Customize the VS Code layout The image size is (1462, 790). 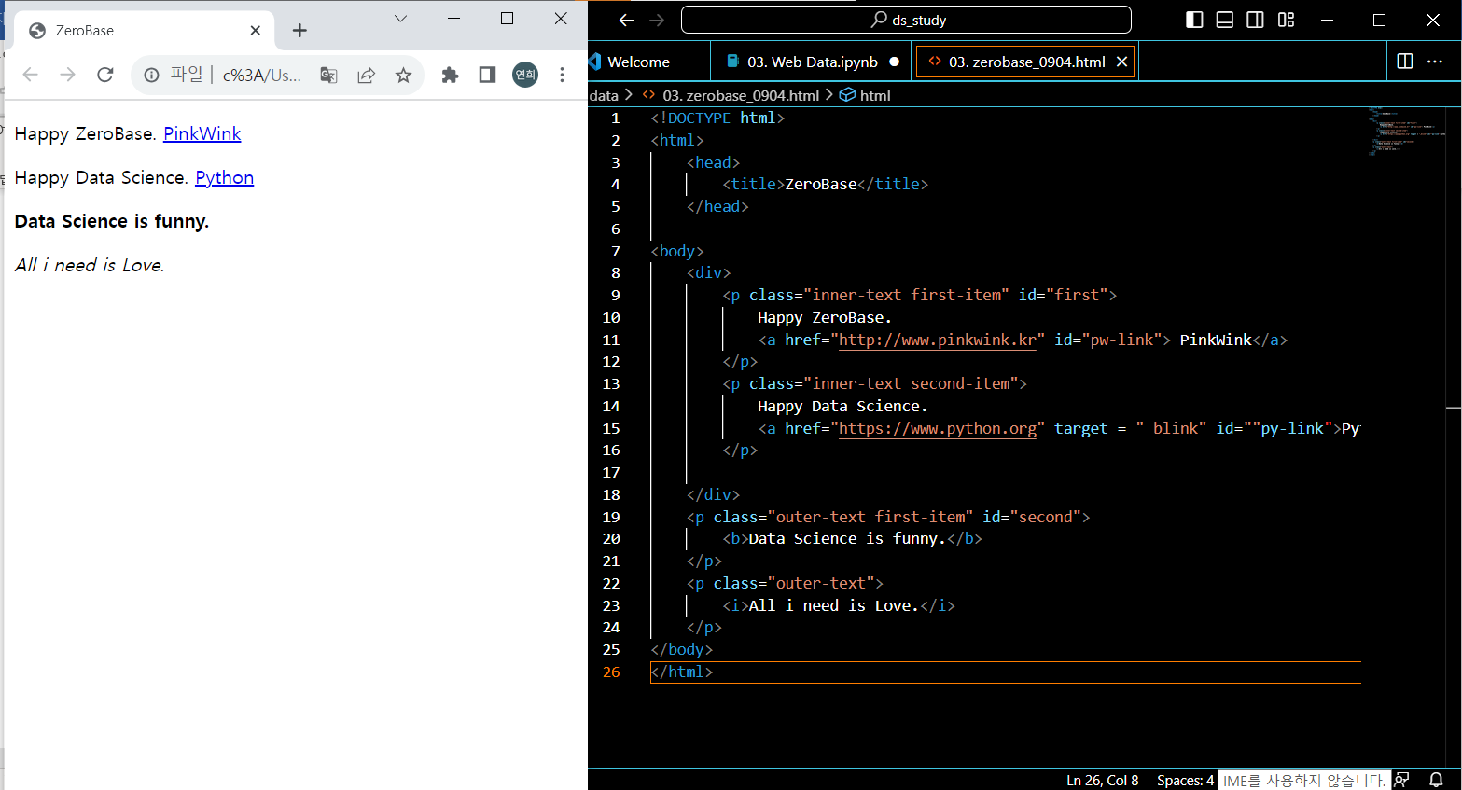pos(1287,20)
